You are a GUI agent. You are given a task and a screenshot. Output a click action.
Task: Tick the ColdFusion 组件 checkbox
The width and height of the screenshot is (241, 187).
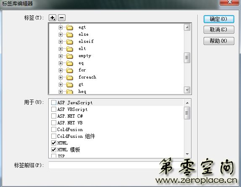pyautogui.click(x=54, y=136)
